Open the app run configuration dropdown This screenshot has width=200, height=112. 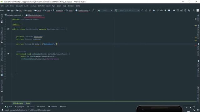(105, 10)
